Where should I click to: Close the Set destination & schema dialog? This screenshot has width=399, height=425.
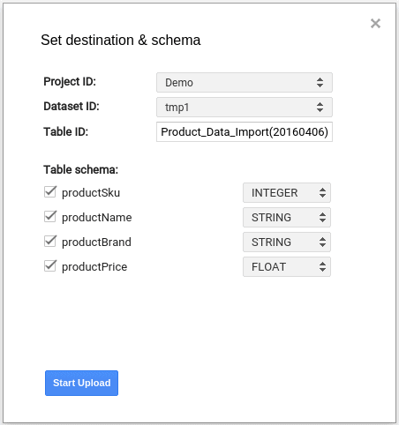375,24
